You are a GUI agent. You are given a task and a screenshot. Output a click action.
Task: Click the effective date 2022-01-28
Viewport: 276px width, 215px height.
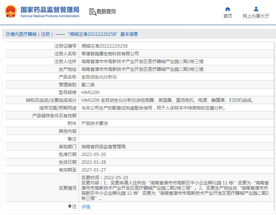[x=93, y=162]
